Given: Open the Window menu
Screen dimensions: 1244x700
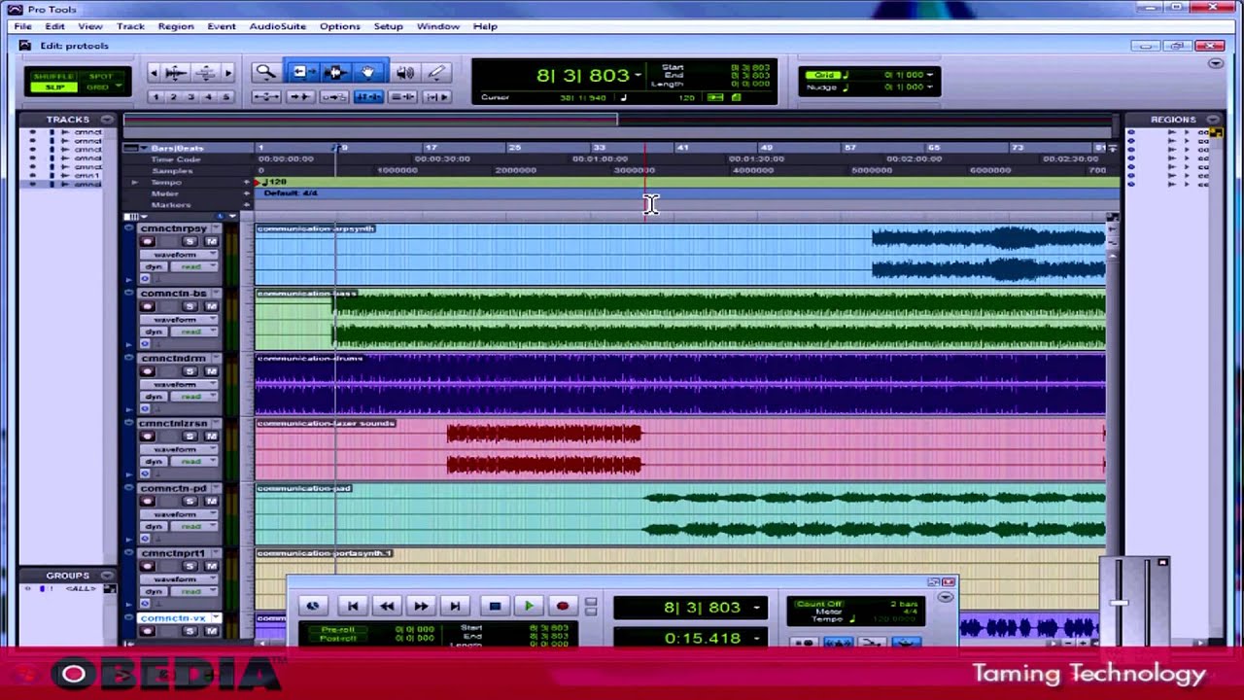Looking at the screenshot, I should pyautogui.click(x=438, y=26).
